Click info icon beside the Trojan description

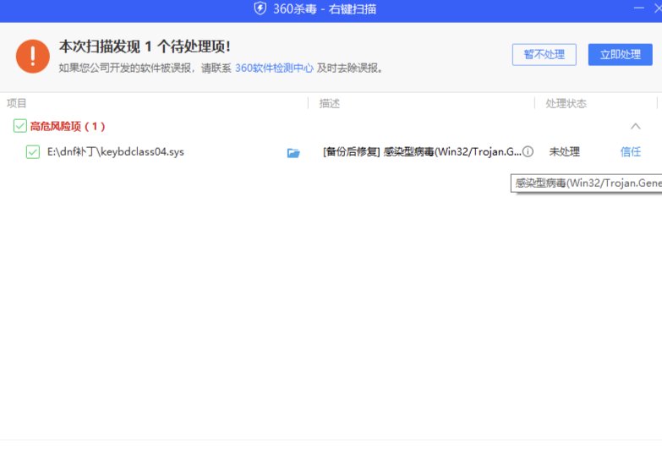528,151
